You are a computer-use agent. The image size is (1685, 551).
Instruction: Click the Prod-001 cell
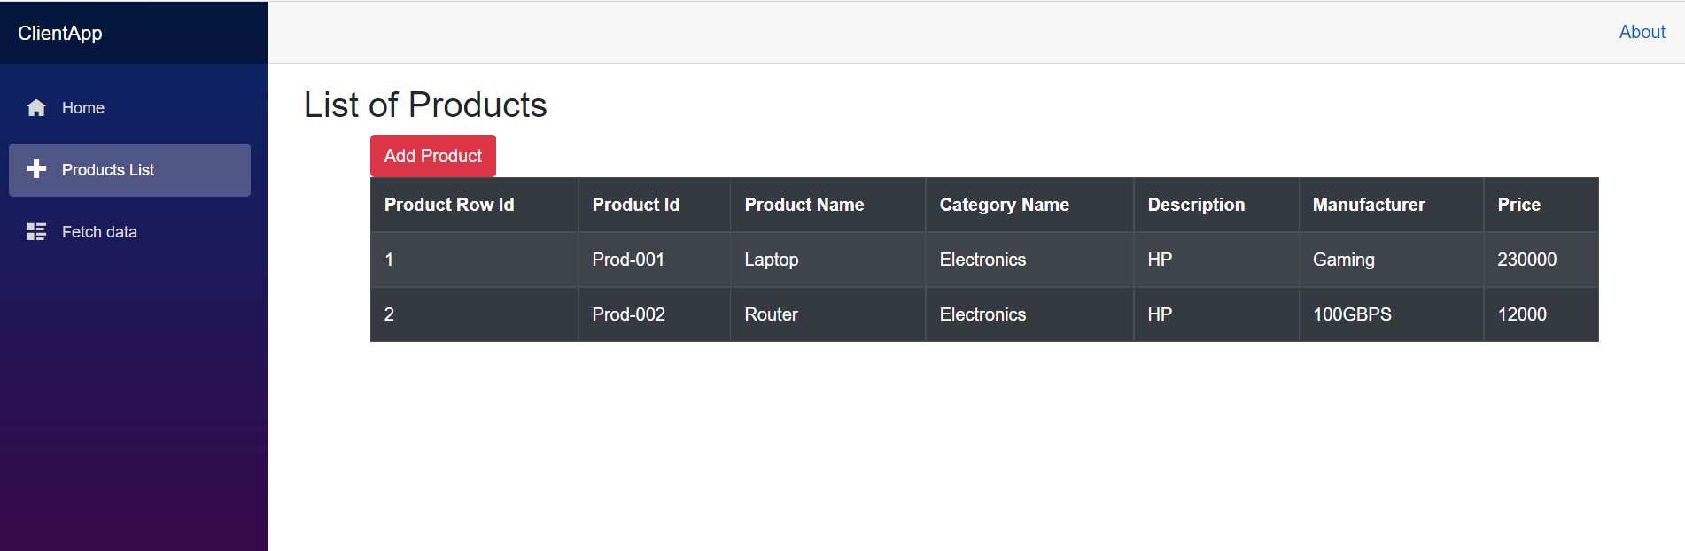click(628, 259)
